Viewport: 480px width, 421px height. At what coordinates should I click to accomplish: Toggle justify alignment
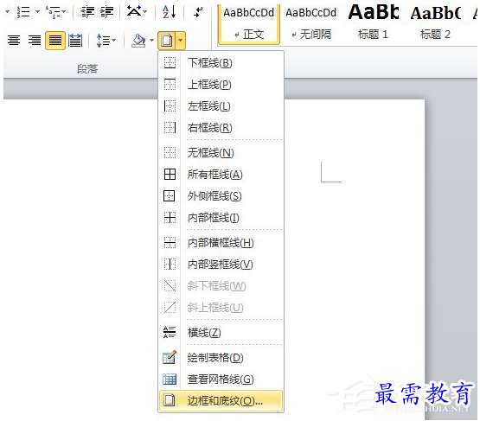tap(55, 40)
